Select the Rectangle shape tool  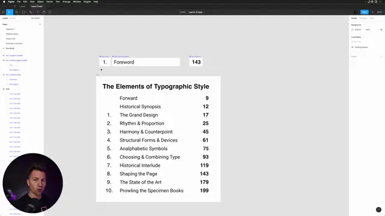click(x=24, y=12)
